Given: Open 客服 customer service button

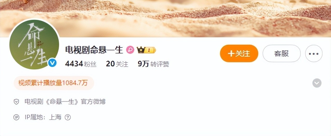Looking at the screenshot, I should tap(281, 53).
